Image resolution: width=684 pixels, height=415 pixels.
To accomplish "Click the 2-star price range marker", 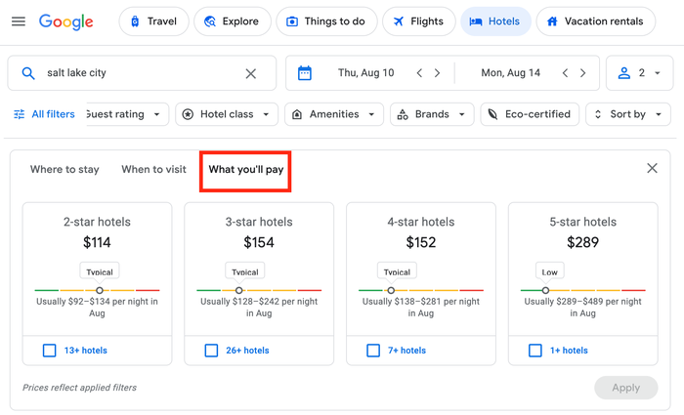I will pos(100,290).
